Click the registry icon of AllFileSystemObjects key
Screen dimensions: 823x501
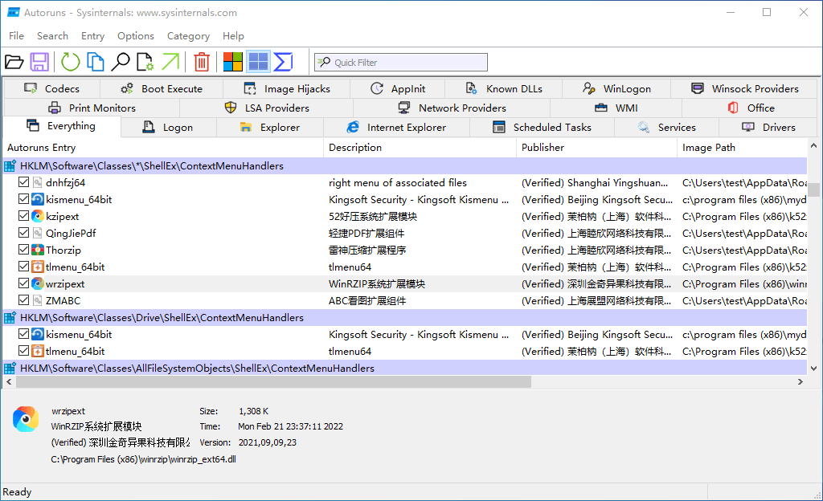10,368
